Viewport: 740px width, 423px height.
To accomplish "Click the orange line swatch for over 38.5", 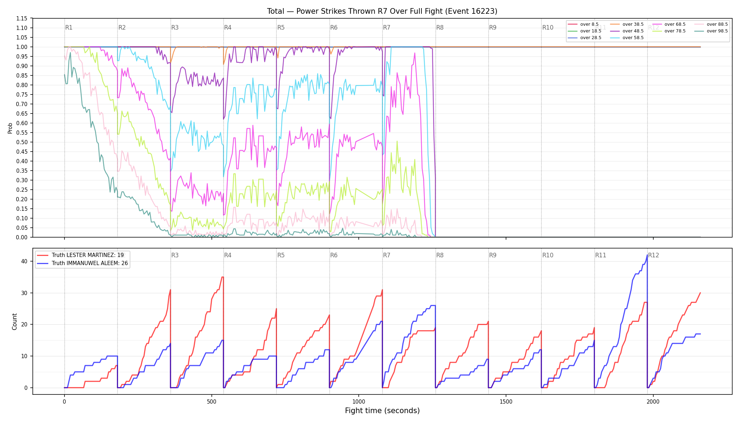I will pos(615,24).
